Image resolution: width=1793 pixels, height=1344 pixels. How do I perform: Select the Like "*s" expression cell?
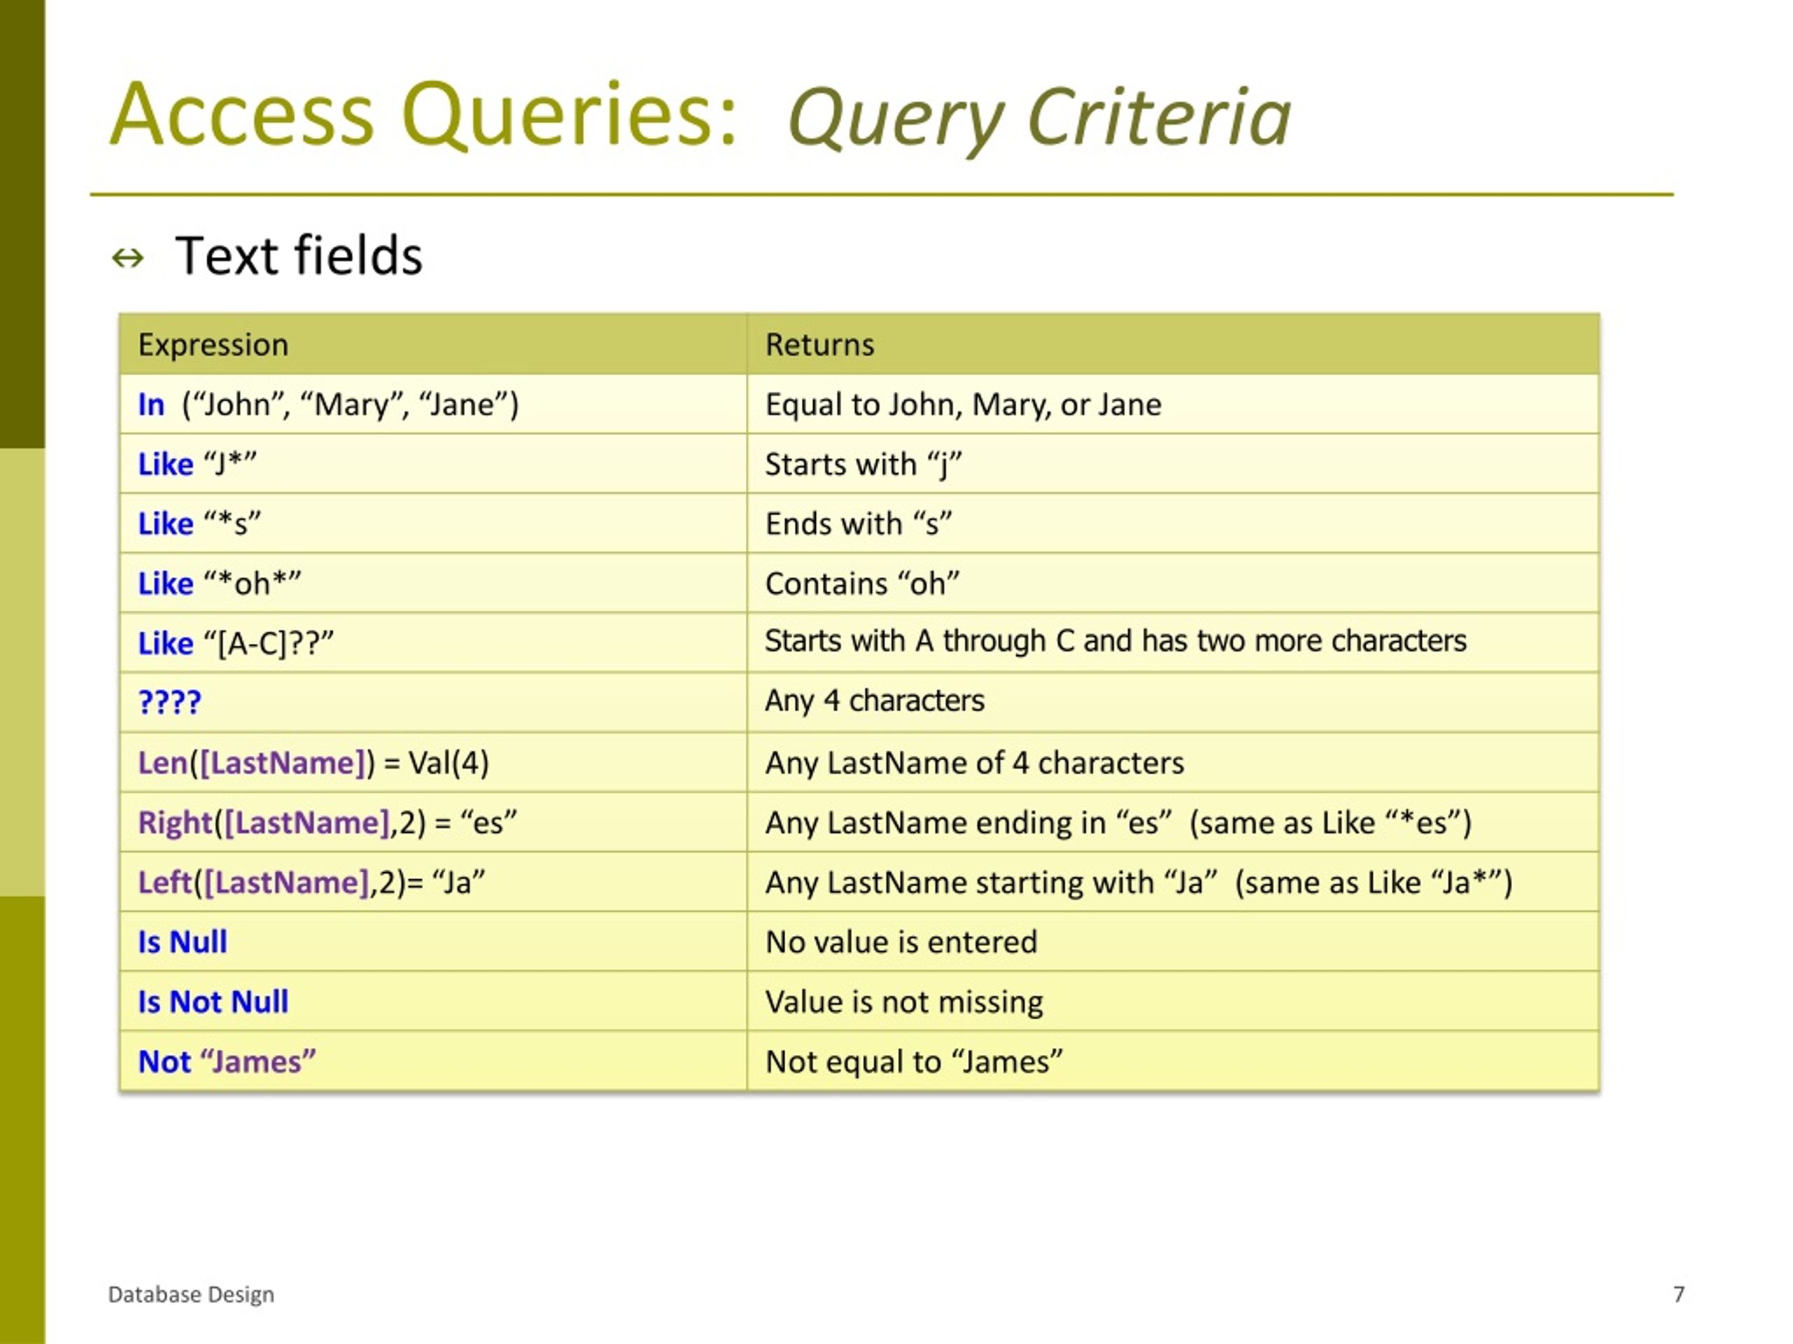[x=433, y=524]
